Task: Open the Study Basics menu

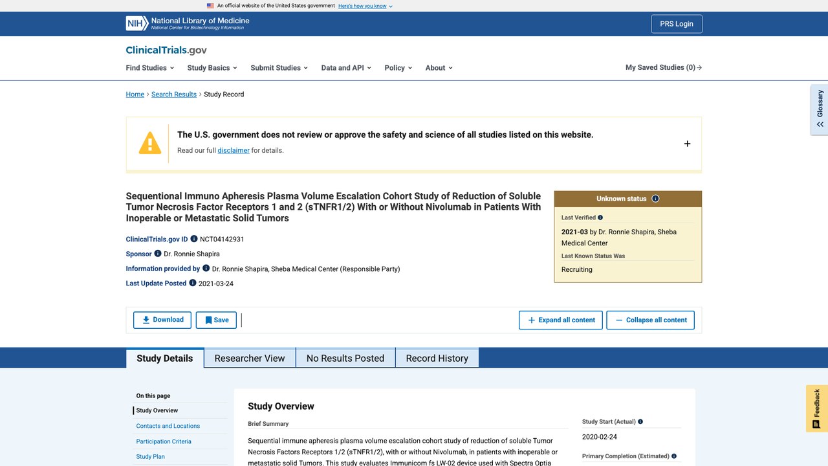Action: click(212, 68)
